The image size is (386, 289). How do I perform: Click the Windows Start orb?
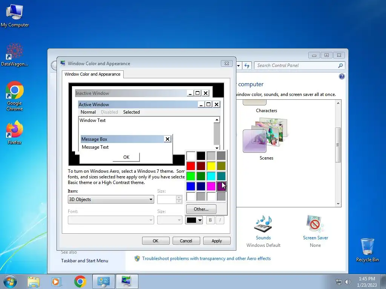[10, 281]
